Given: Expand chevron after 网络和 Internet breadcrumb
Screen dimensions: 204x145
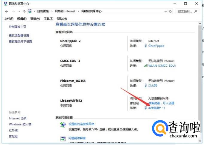Looking at the screenshot, I should point(78,11).
